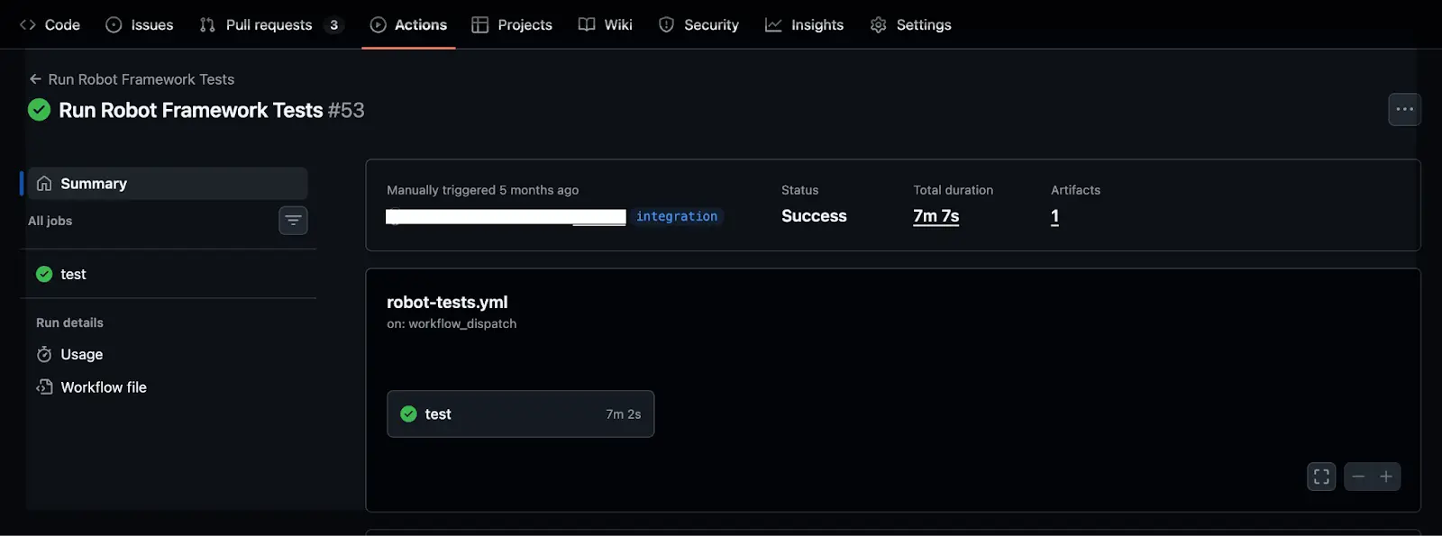This screenshot has height=536, width=1442.
Task: Click the 'Artifacts' label
Action: (1076, 190)
